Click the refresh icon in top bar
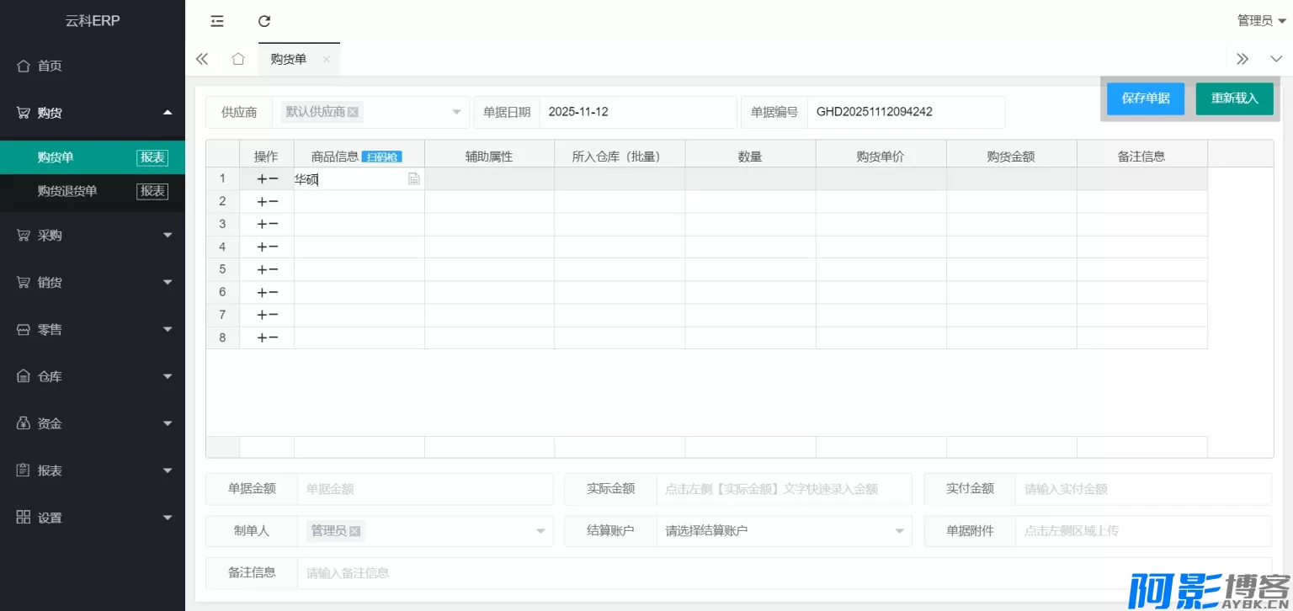 [264, 21]
